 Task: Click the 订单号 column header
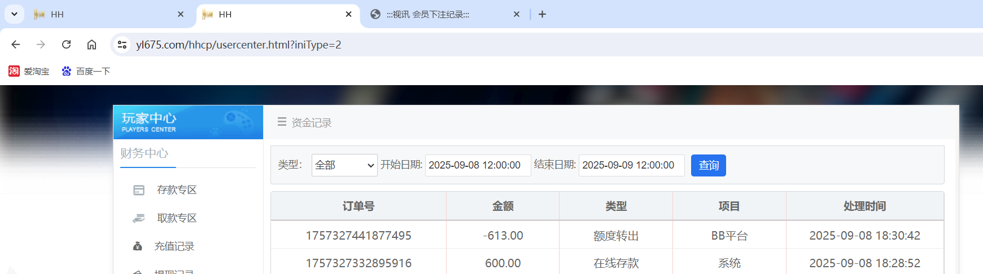click(359, 206)
